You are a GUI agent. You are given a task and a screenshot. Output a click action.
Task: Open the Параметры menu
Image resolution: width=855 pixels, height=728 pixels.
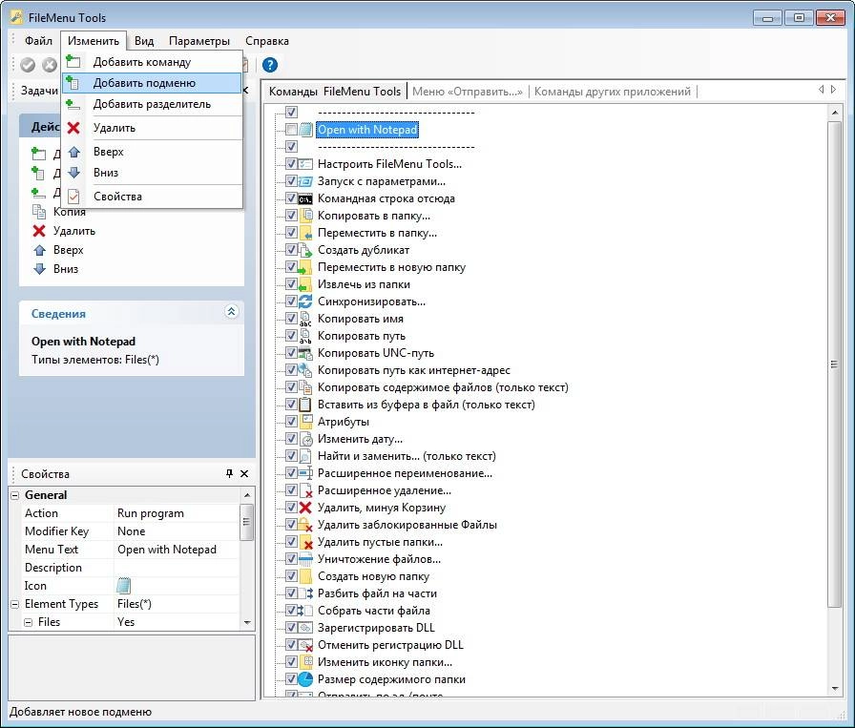[199, 41]
